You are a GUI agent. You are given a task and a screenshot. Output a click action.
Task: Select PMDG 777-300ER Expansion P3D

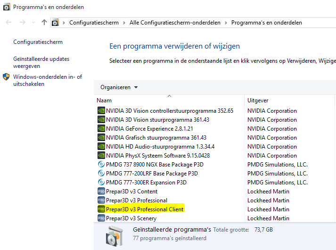(x=146, y=183)
